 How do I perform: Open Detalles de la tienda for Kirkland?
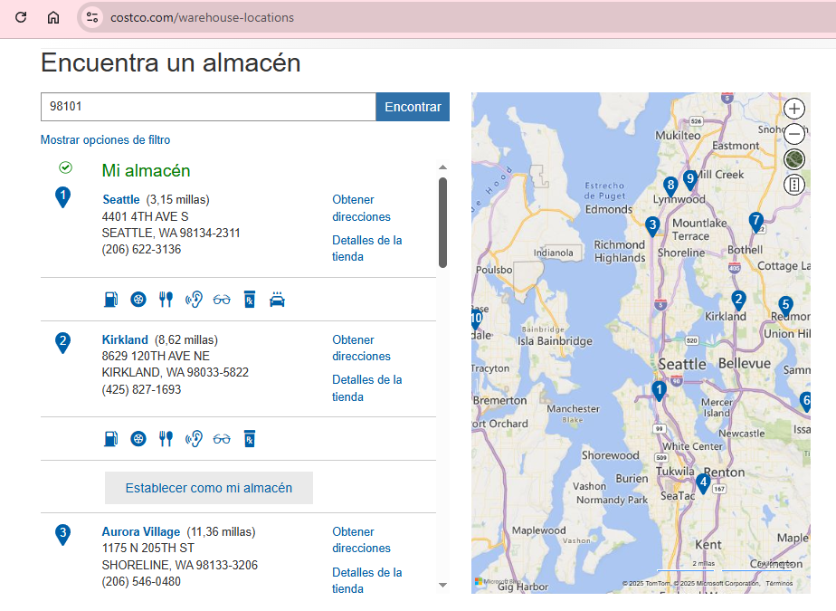366,388
